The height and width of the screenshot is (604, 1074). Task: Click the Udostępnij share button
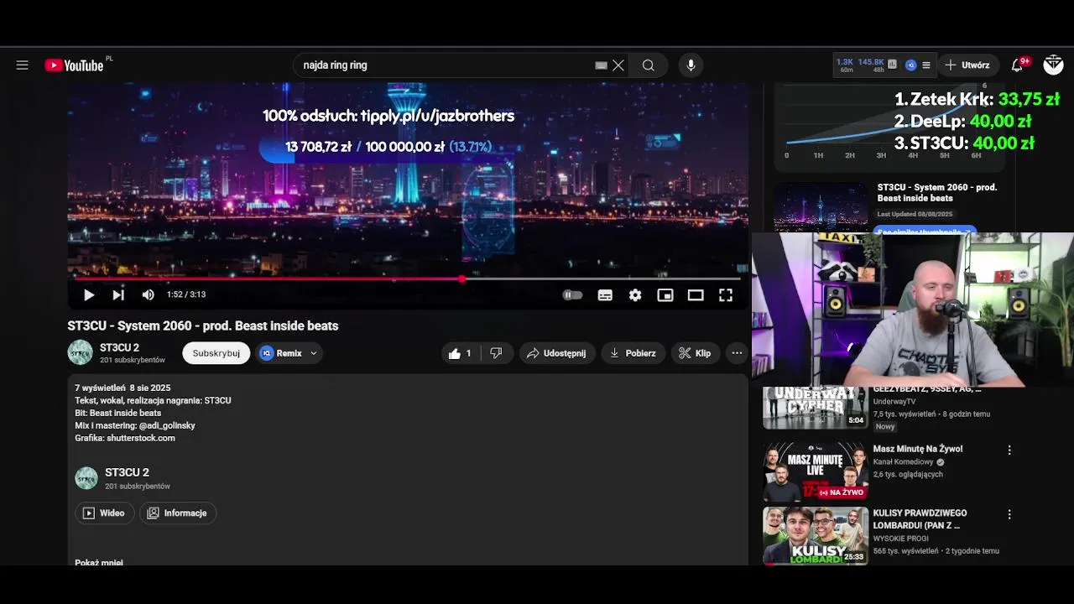557,353
